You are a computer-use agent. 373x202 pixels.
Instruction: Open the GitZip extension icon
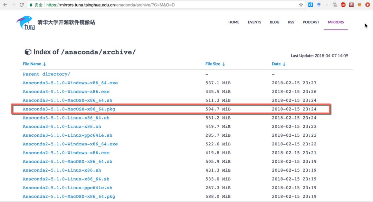(x=335, y=5)
